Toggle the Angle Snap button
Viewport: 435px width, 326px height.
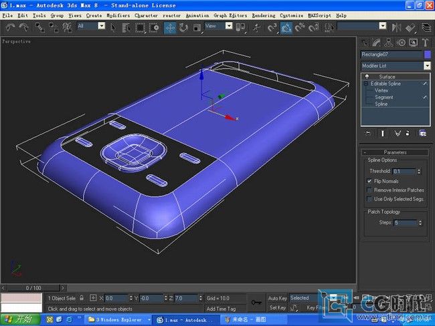286,27
